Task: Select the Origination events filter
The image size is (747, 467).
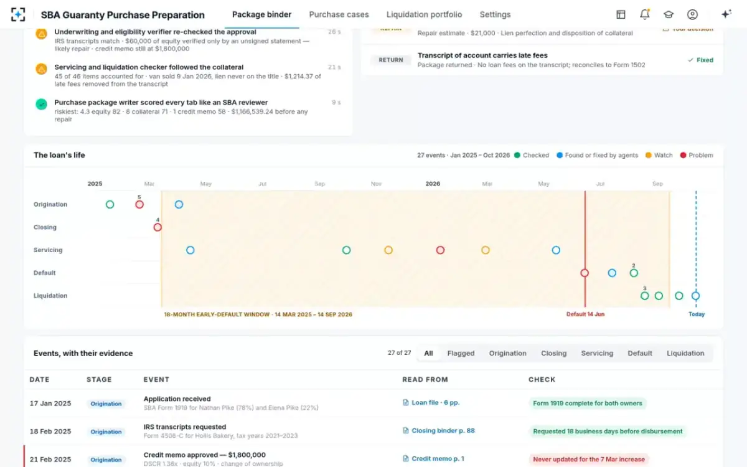Action: 507,353
